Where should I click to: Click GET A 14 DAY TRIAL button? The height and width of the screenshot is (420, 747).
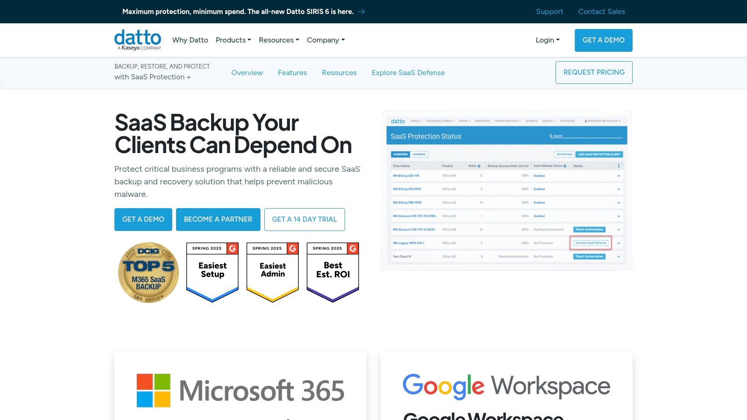click(304, 219)
